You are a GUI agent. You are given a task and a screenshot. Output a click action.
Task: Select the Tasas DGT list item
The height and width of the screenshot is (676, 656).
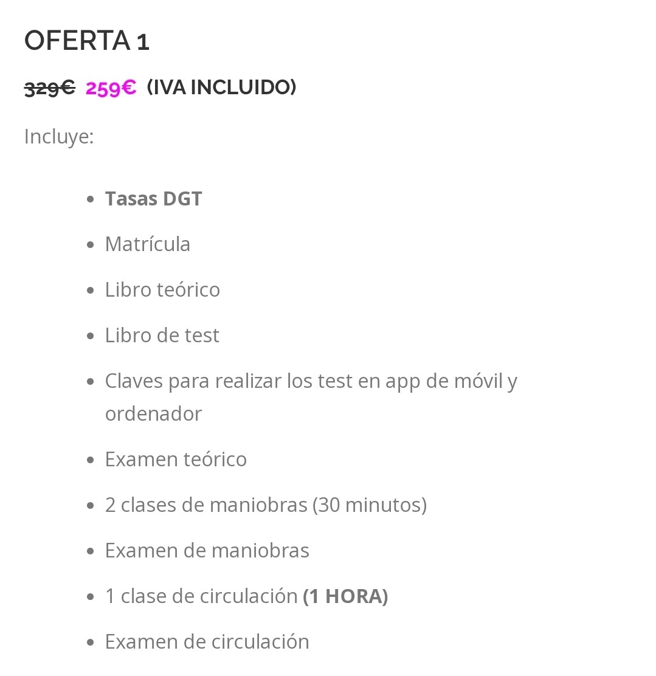coord(154,199)
